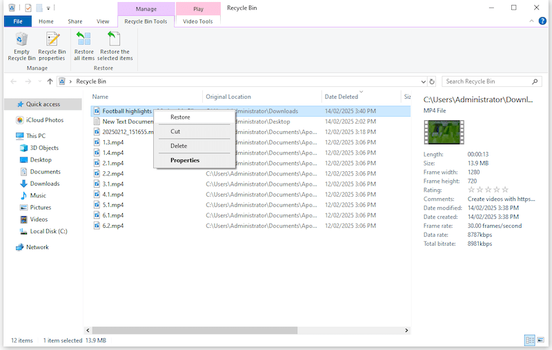Click horizontal scrollbar right arrow

406,330
